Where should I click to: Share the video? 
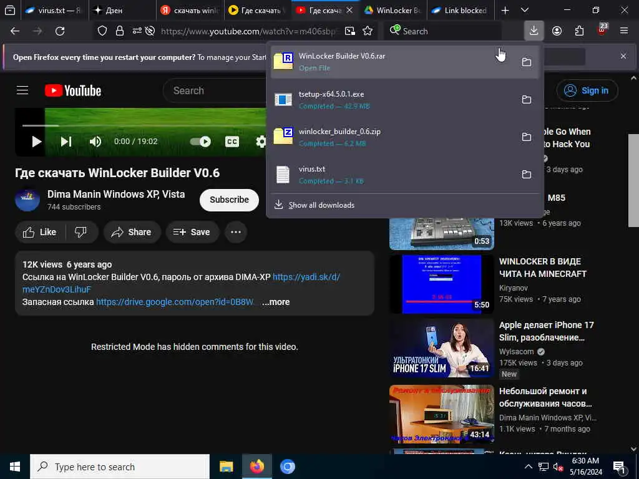pos(132,232)
